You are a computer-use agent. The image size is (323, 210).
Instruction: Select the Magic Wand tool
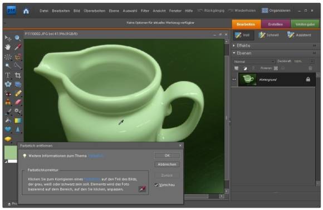point(8,66)
